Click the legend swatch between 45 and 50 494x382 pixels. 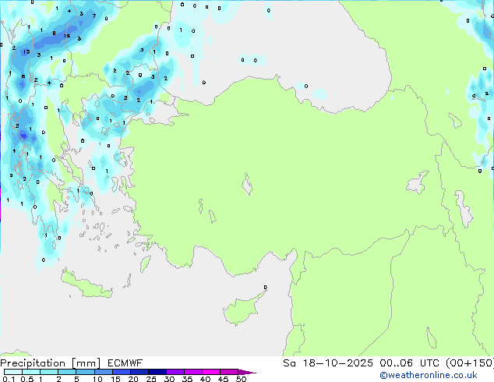[229, 372]
